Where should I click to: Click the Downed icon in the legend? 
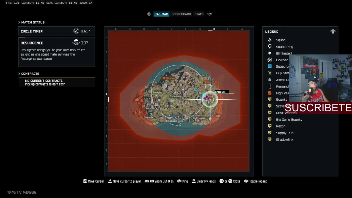[270, 60]
